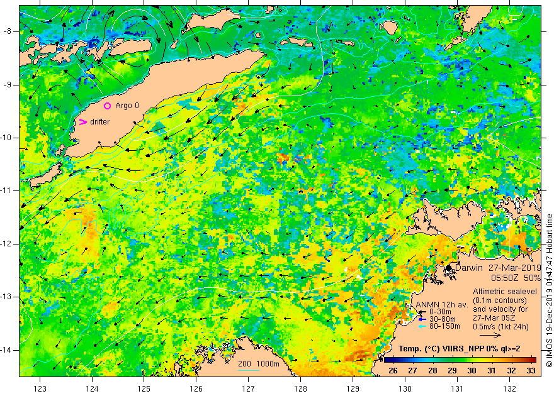Click the longitude axis label '130'

coord(405,388)
